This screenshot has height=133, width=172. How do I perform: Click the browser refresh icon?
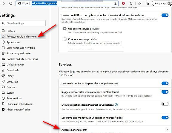(11, 3)
